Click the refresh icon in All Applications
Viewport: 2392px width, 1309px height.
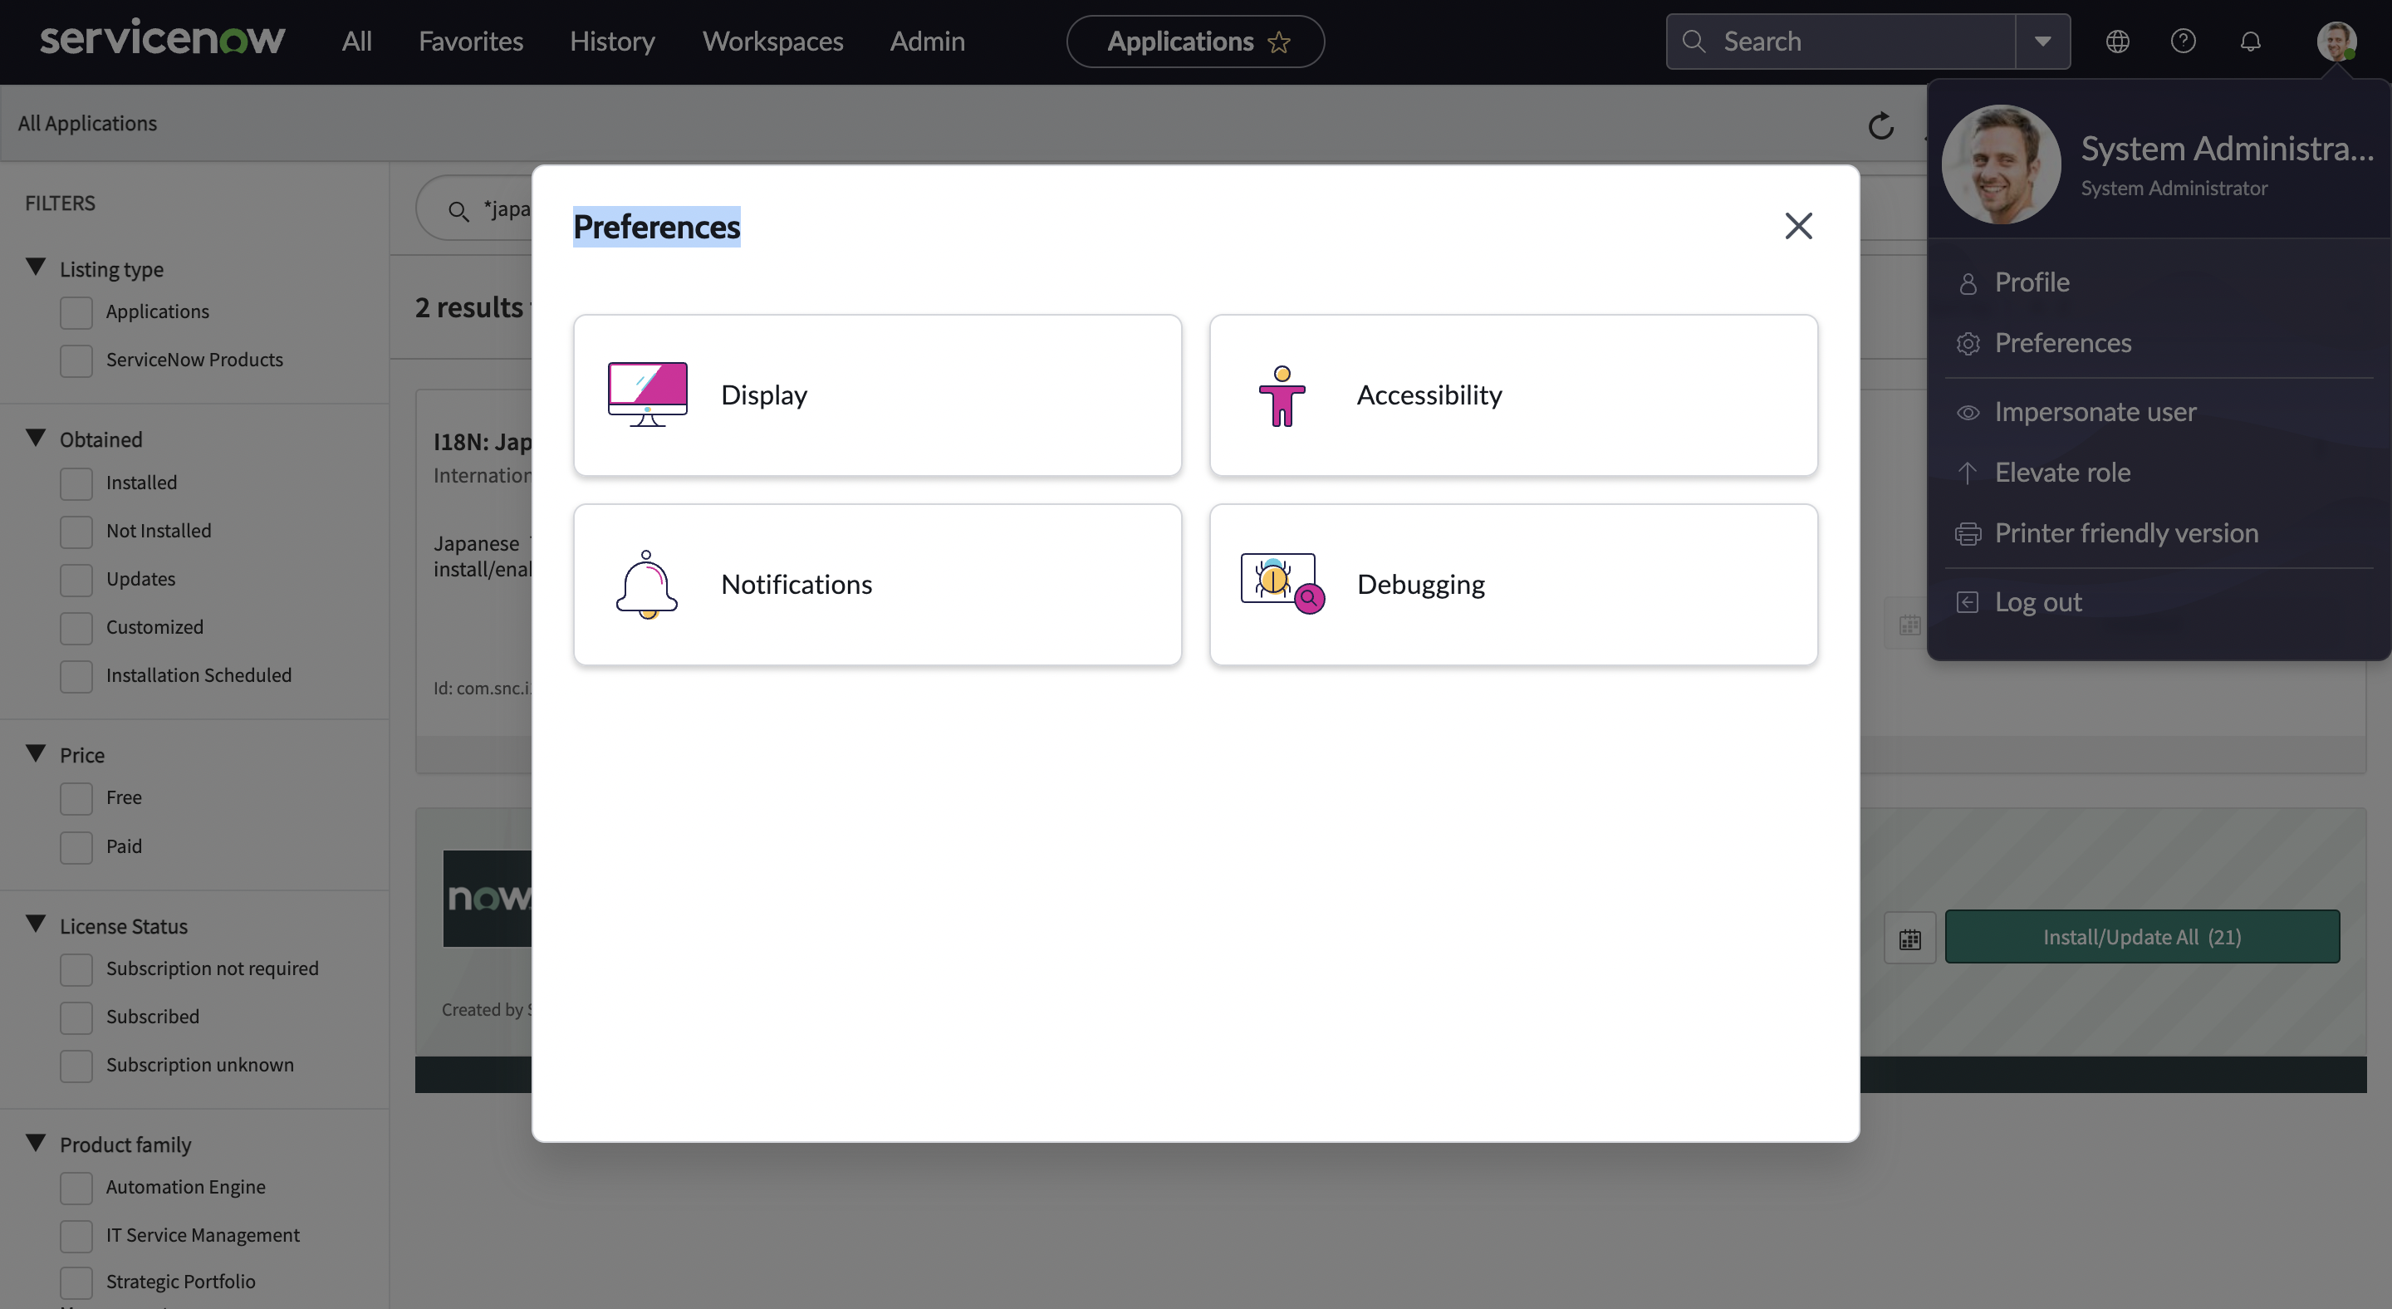1880,125
